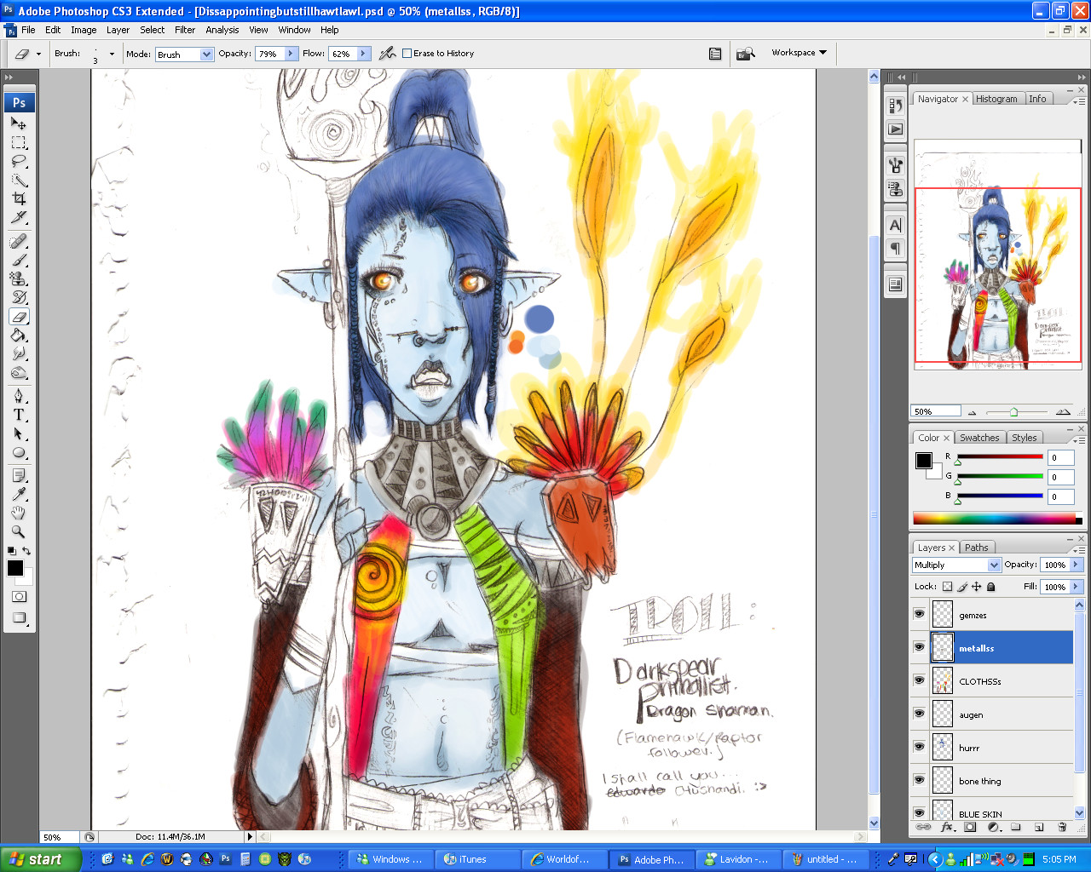Open the Analysis menu
The width and height of the screenshot is (1091, 872).
click(x=222, y=30)
